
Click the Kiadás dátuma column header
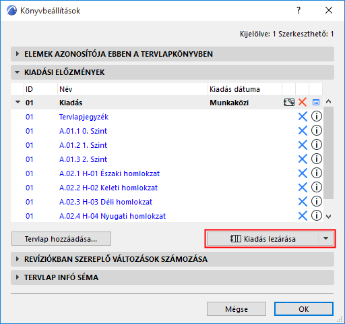[245, 89]
